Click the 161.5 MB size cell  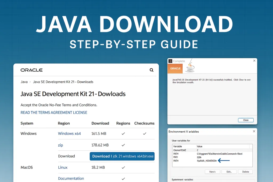(99, 134)
